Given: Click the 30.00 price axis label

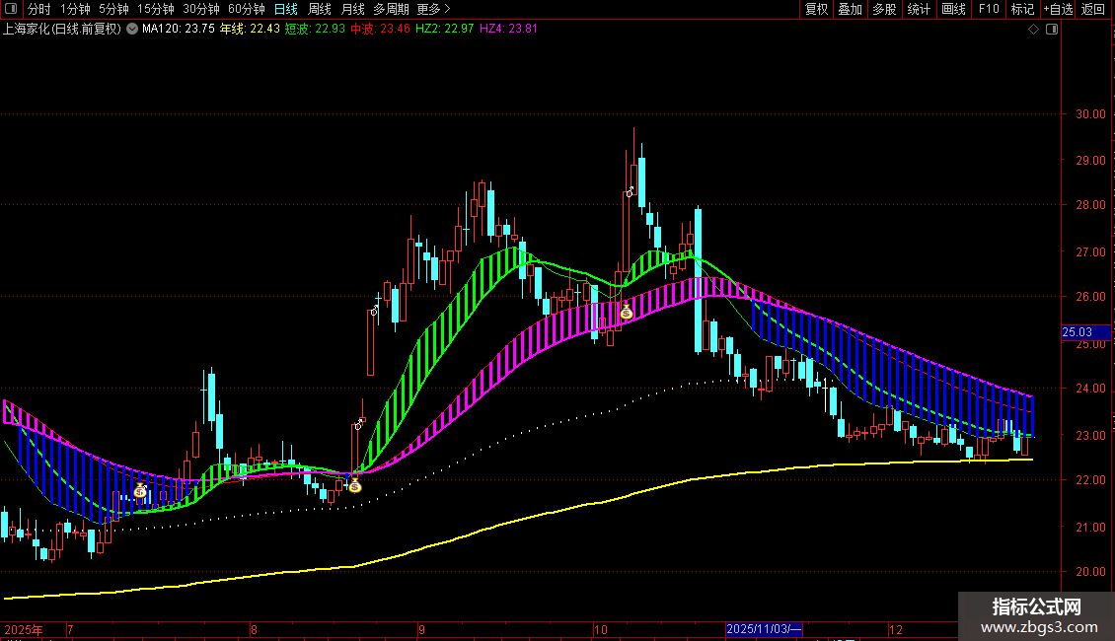Looking at the screenshot, I should click(x=1090, y=113).
